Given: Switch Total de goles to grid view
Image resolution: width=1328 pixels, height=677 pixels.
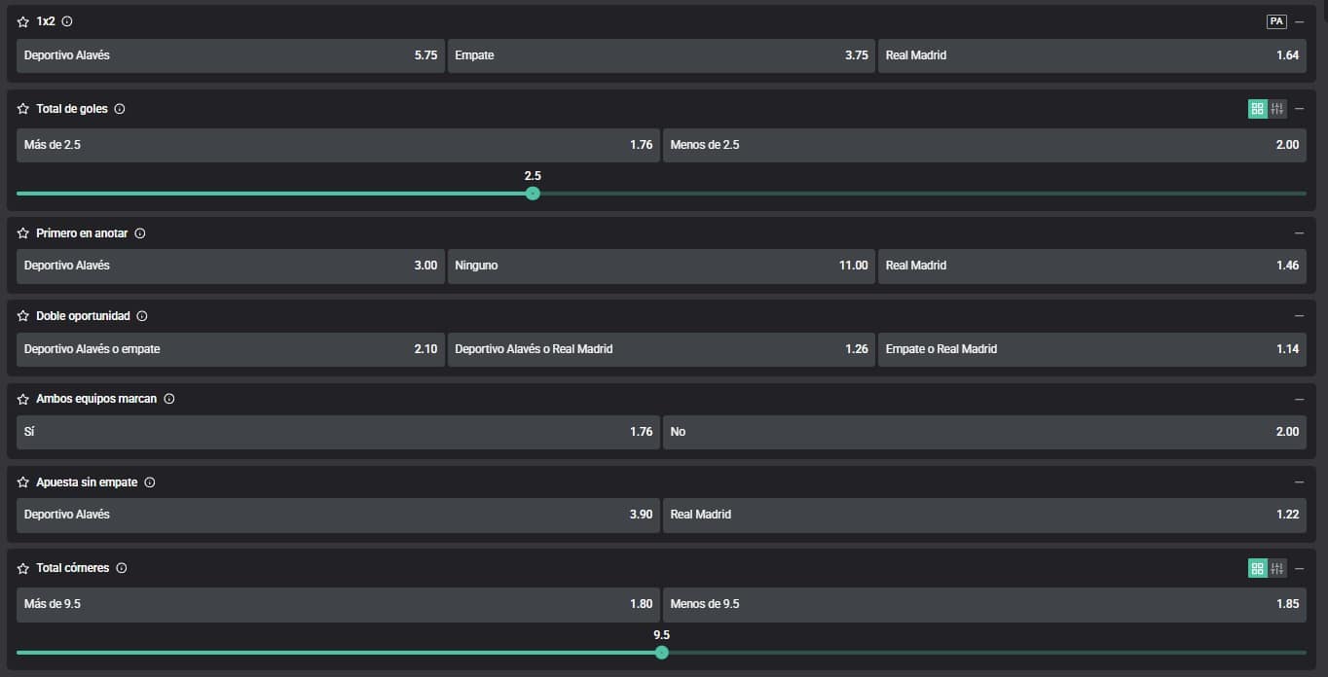Looking at the screenshot, I should 1258,109.
